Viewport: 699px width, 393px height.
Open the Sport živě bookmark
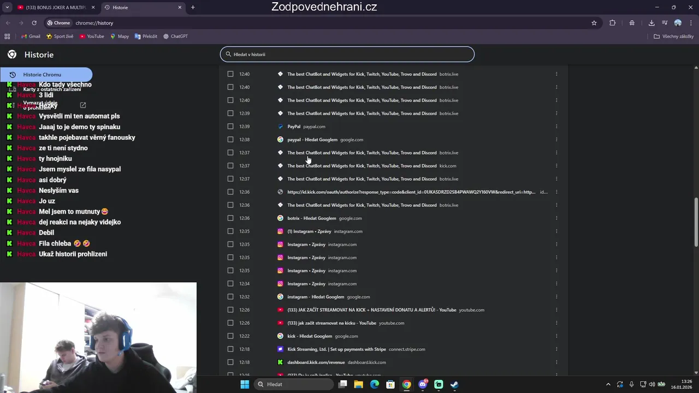pyautogui.click(x=60, y=37)
